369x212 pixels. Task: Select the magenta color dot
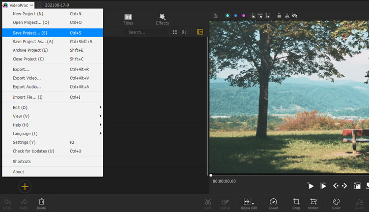coord(243,16)
